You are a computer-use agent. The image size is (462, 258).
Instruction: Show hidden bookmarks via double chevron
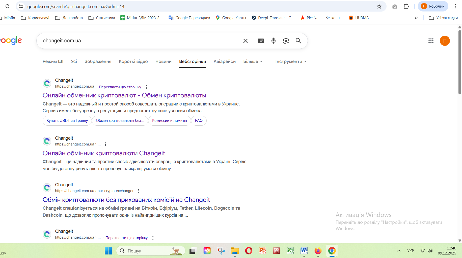[x=416, y=18]
